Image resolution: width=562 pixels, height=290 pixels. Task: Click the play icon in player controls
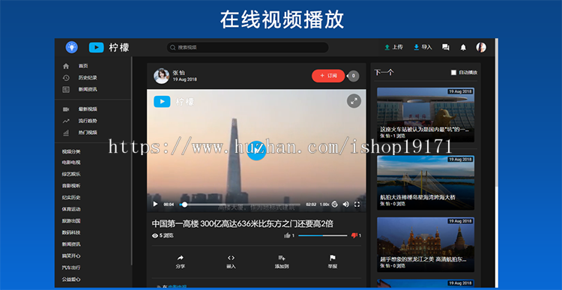[x=155, y=205]
